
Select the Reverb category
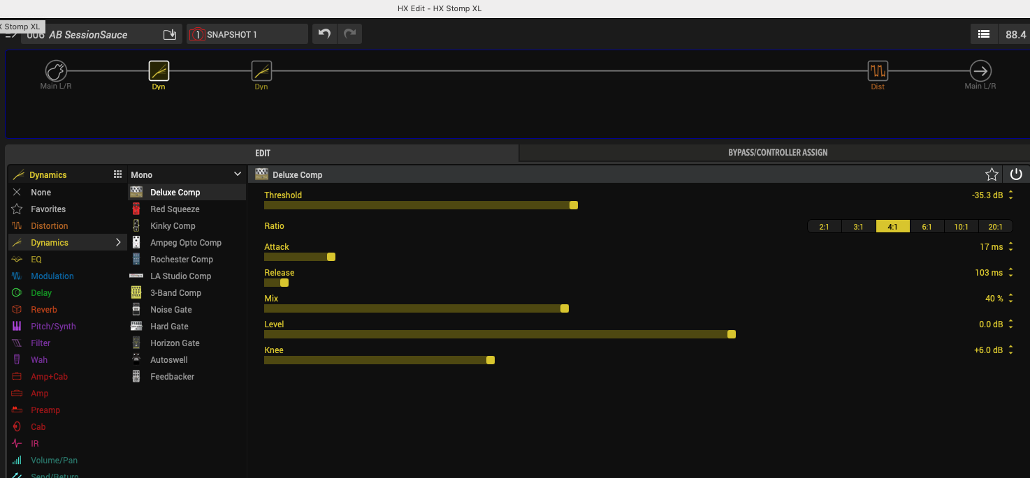pos(68,309)
